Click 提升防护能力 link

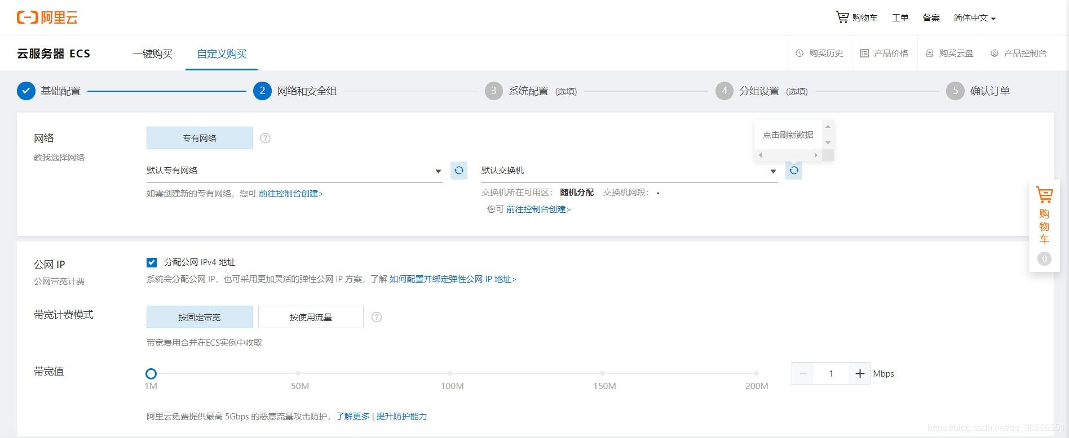pos(401,417)
